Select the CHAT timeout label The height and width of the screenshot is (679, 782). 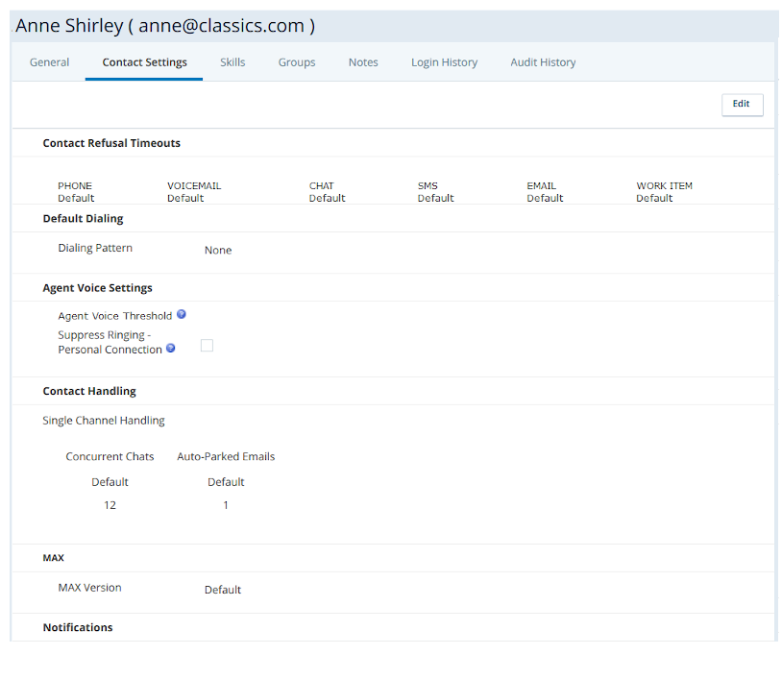(321, 185)
